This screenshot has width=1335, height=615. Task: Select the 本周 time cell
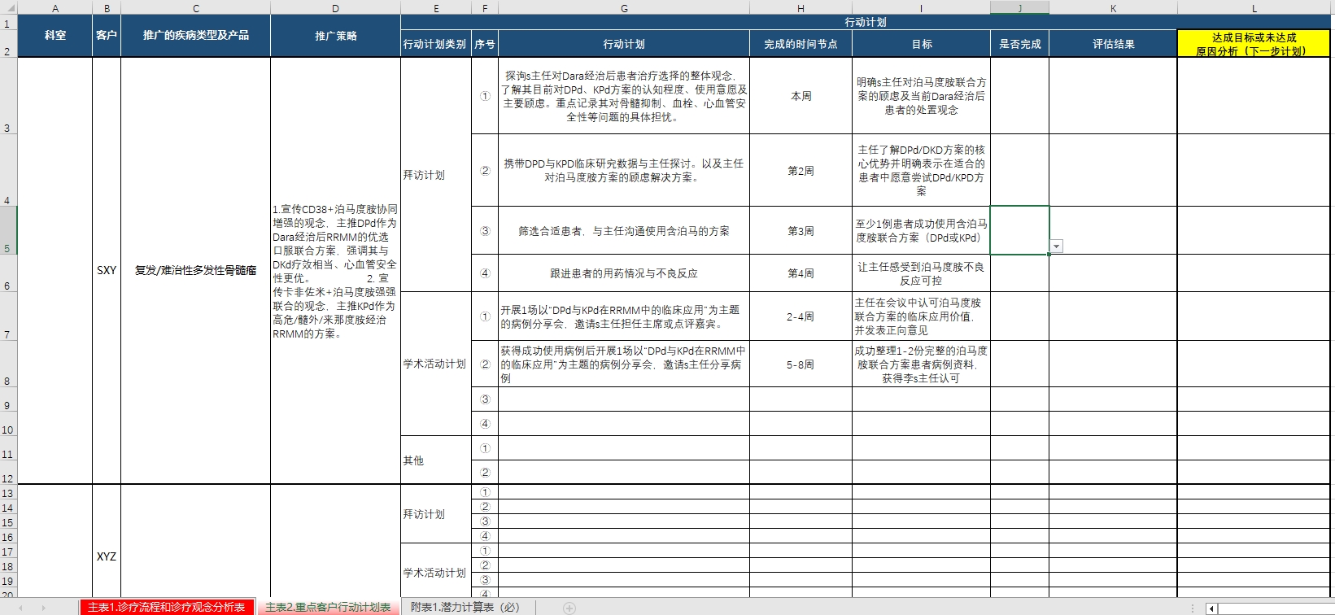[x=801, y=96]
